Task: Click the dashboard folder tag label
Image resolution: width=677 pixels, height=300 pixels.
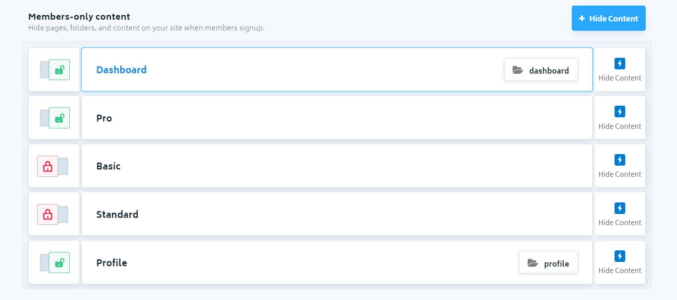Action: click(549, 71)
